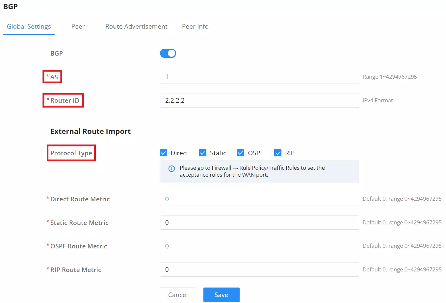Click the Direct Route Metric field
This screenshot has height=303, width=446.
[259, 199]
